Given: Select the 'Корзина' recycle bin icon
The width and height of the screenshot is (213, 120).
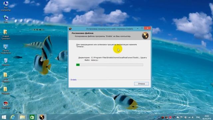Looking at the screenshot, I should coord(6,62).
